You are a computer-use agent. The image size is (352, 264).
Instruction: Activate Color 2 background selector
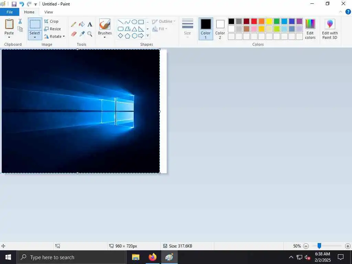[220, 29]
